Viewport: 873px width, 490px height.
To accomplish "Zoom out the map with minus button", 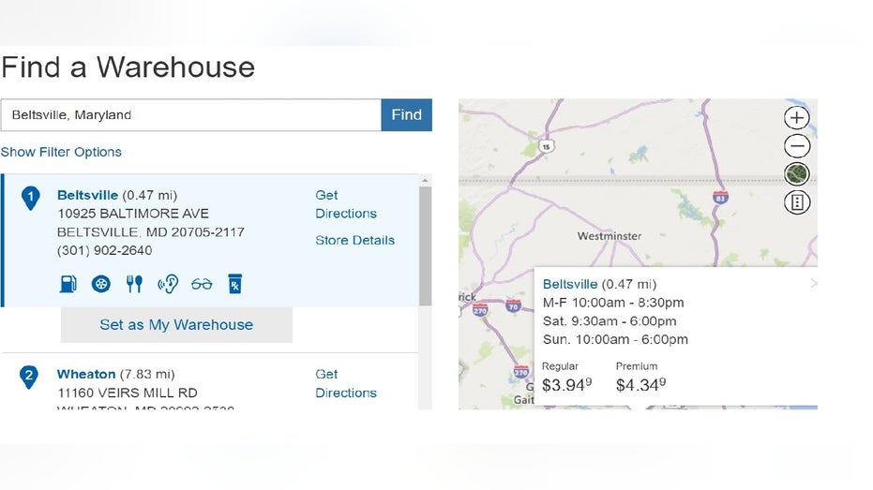I will tap(797, 146).
